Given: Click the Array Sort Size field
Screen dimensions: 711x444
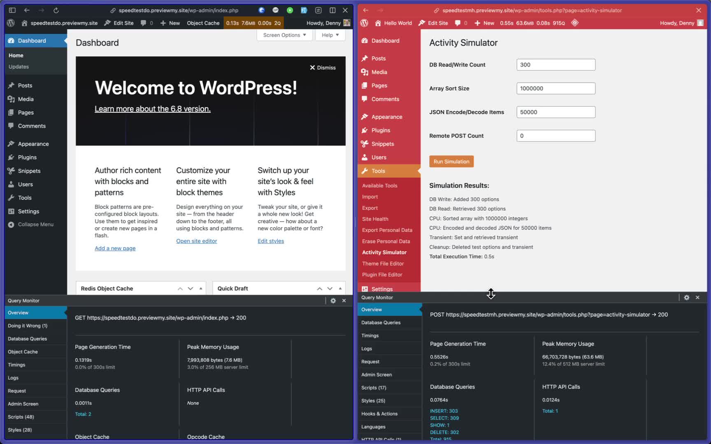Looking at the screenshot, I should coord(556,88).
